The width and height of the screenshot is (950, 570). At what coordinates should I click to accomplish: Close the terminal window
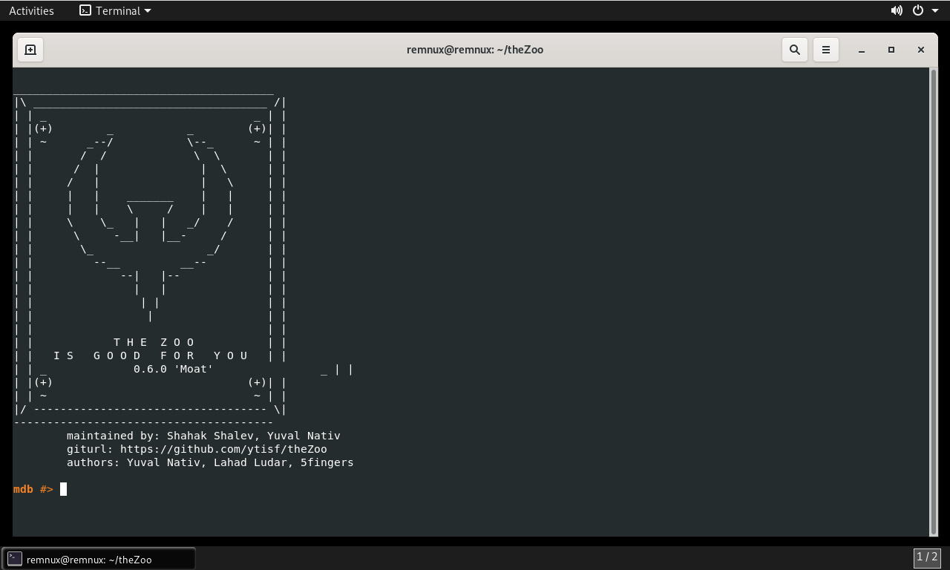[921, 50]
